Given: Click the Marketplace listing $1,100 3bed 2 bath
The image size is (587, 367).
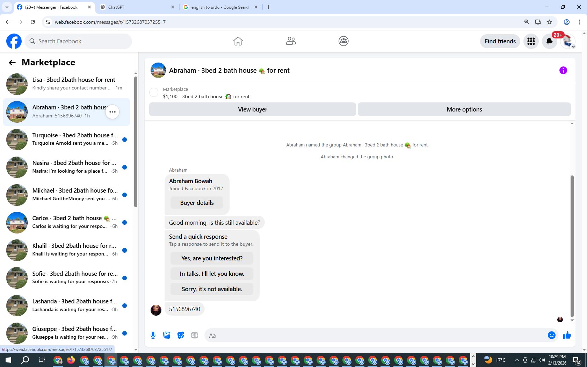Looking at the screenshot, I should [206, 96].
